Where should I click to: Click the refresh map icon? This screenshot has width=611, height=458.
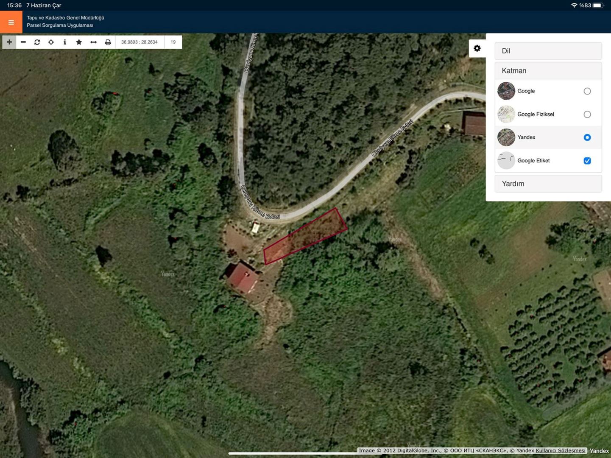click(37, 42)
